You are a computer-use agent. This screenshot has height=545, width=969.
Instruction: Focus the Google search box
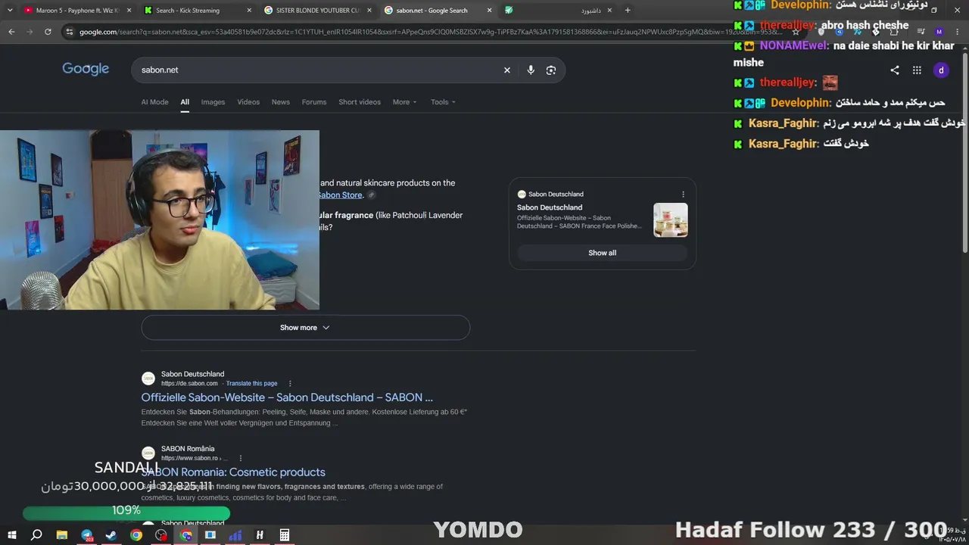pyautogui.click(x=318, y=70)
